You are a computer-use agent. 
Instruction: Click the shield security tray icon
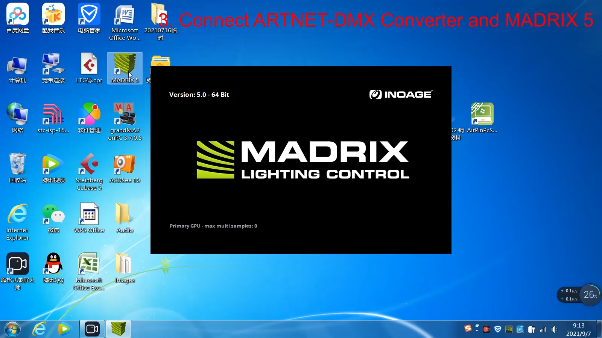[x=498, y=329]
